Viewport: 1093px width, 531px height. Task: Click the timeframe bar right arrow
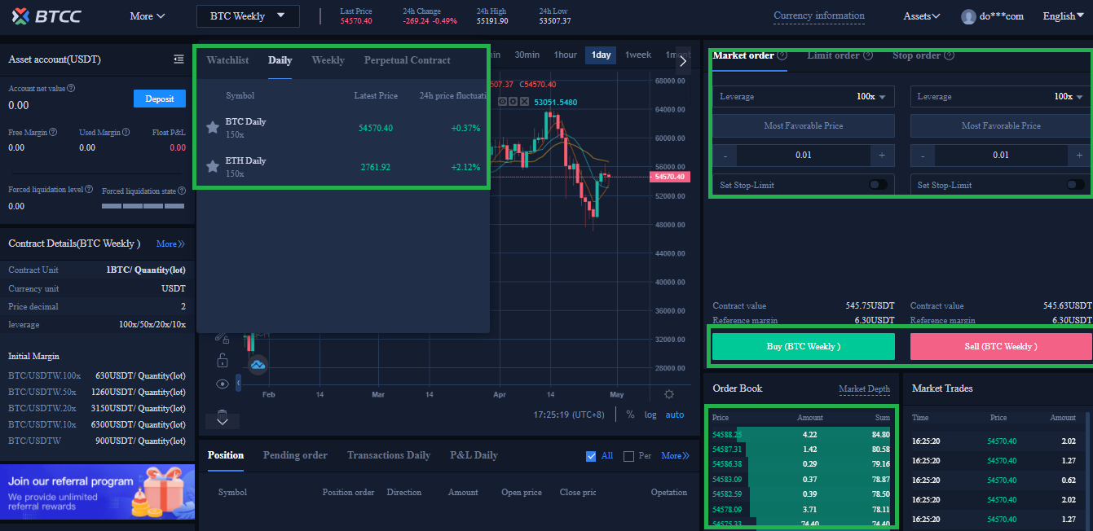coord(683,59)
